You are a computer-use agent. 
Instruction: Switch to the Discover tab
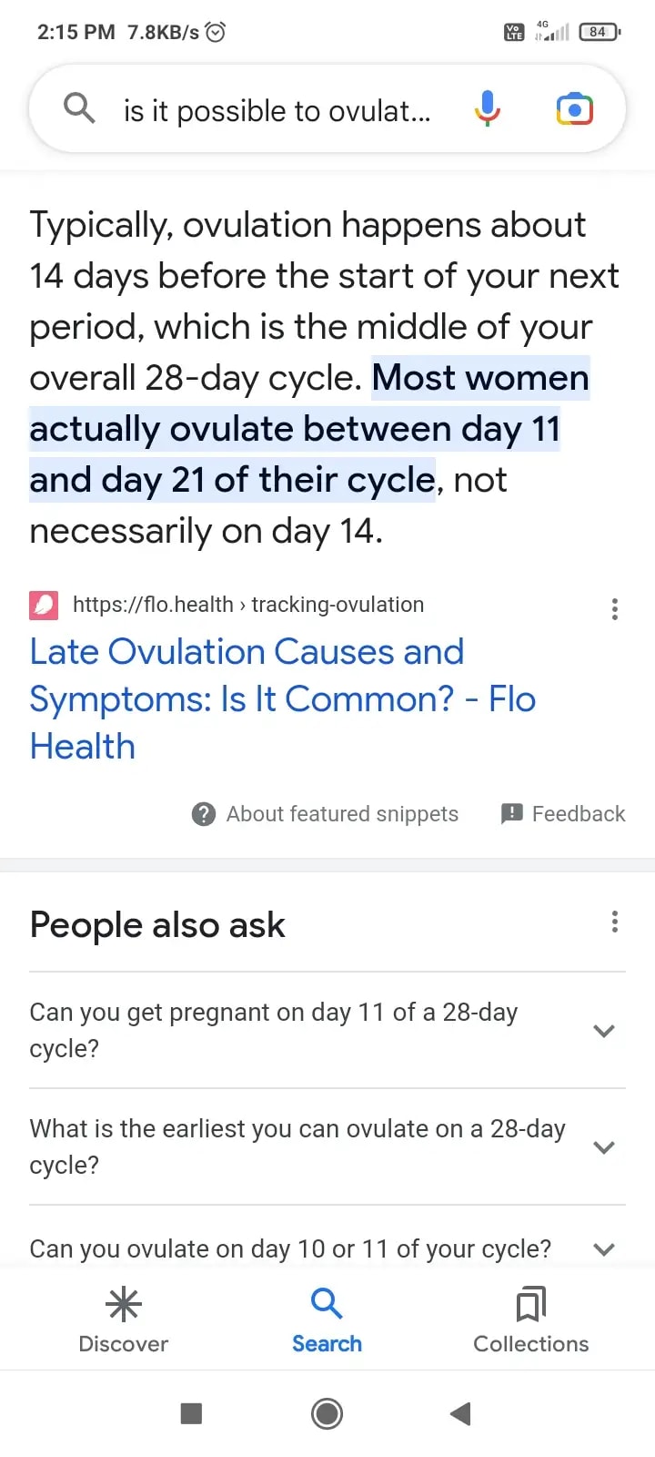coord(124,1320)
